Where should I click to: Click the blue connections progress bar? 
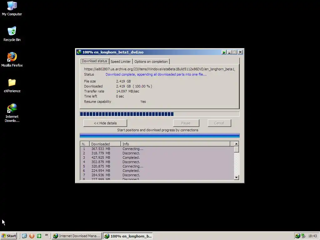click(x=160, y=136)
